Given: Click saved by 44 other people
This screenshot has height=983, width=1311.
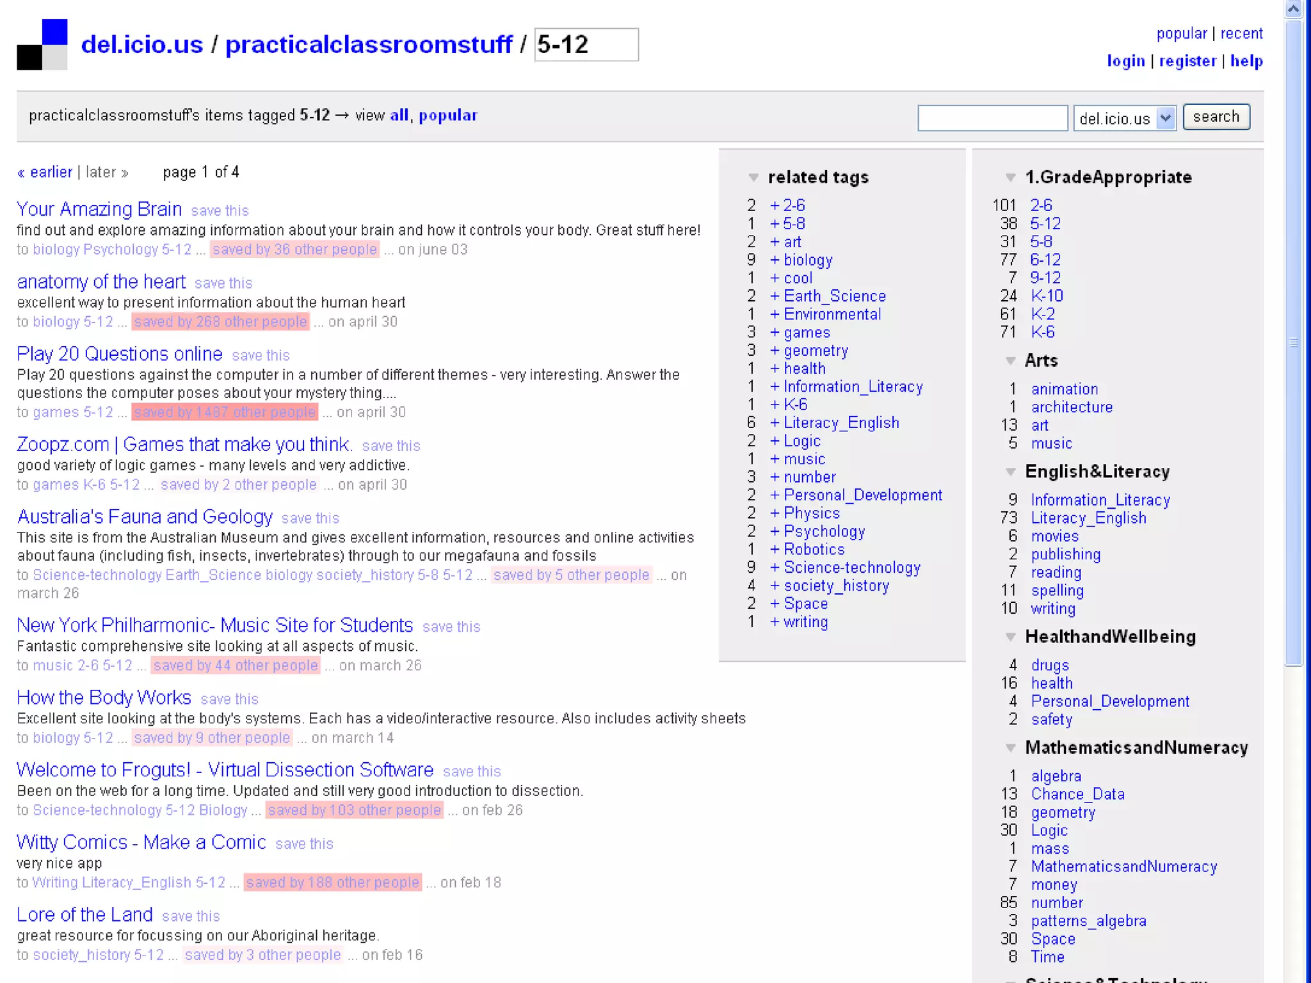Looking at the screenshot, I should point(236,666).
